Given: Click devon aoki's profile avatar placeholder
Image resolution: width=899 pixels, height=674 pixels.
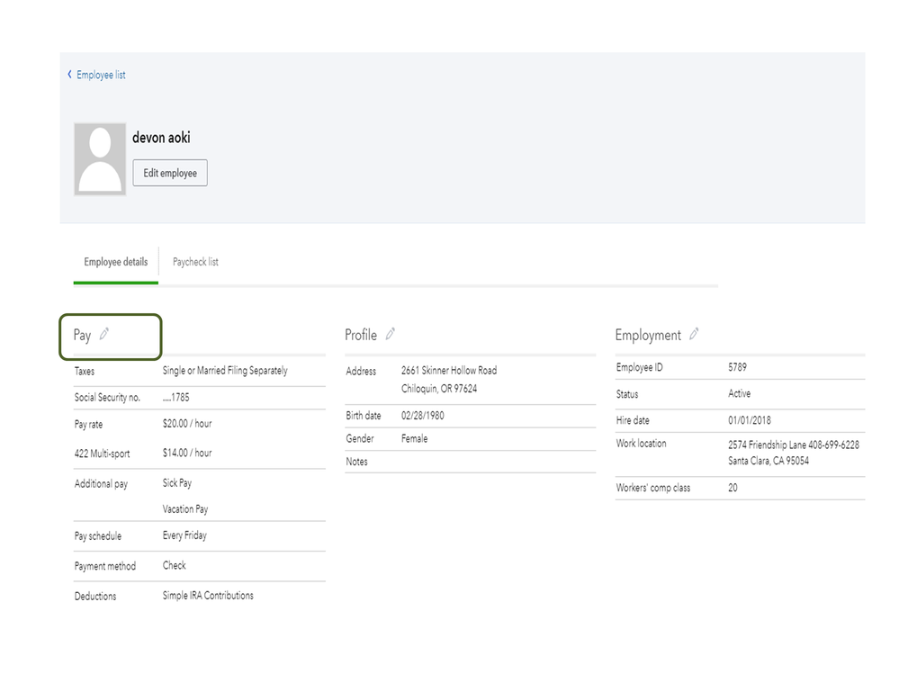Looking at the screenshot, I should tap(100, 159).
